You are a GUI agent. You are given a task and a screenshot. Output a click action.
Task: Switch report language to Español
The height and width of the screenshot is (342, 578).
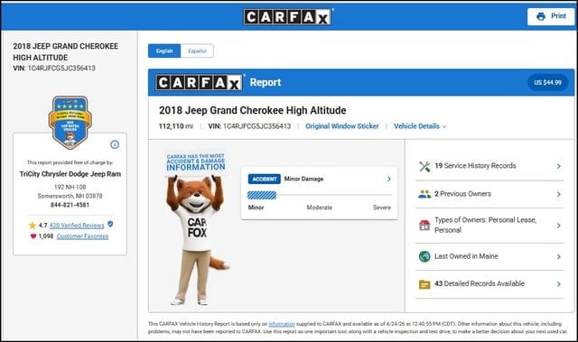point(197,51)
